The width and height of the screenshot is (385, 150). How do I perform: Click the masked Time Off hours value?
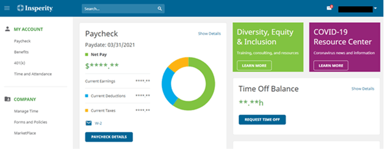coord(251,103)
